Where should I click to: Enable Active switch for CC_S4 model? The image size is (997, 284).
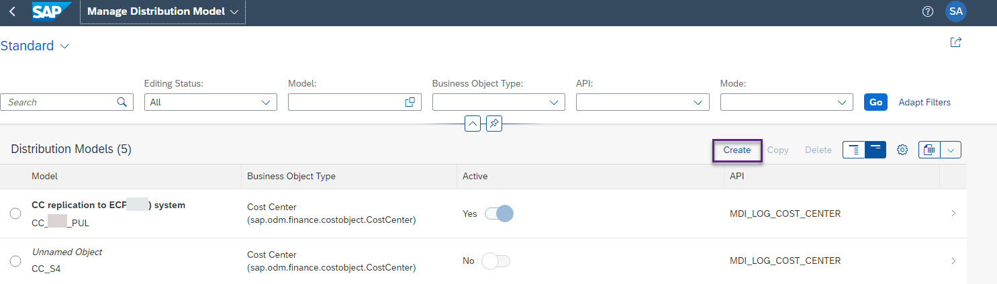tap(496, 261)
